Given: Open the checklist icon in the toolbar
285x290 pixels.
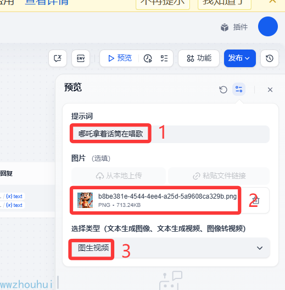Looking at the screenshot, I should [164, 58].
